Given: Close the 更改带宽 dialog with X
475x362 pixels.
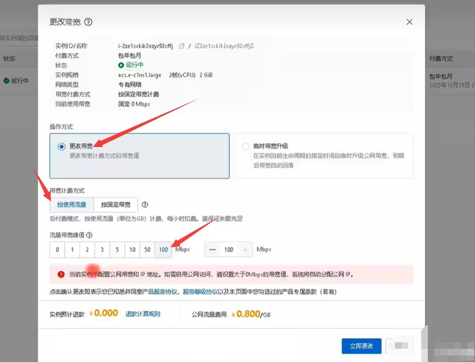Looking at the screenshot, I should tap(409, 22).
